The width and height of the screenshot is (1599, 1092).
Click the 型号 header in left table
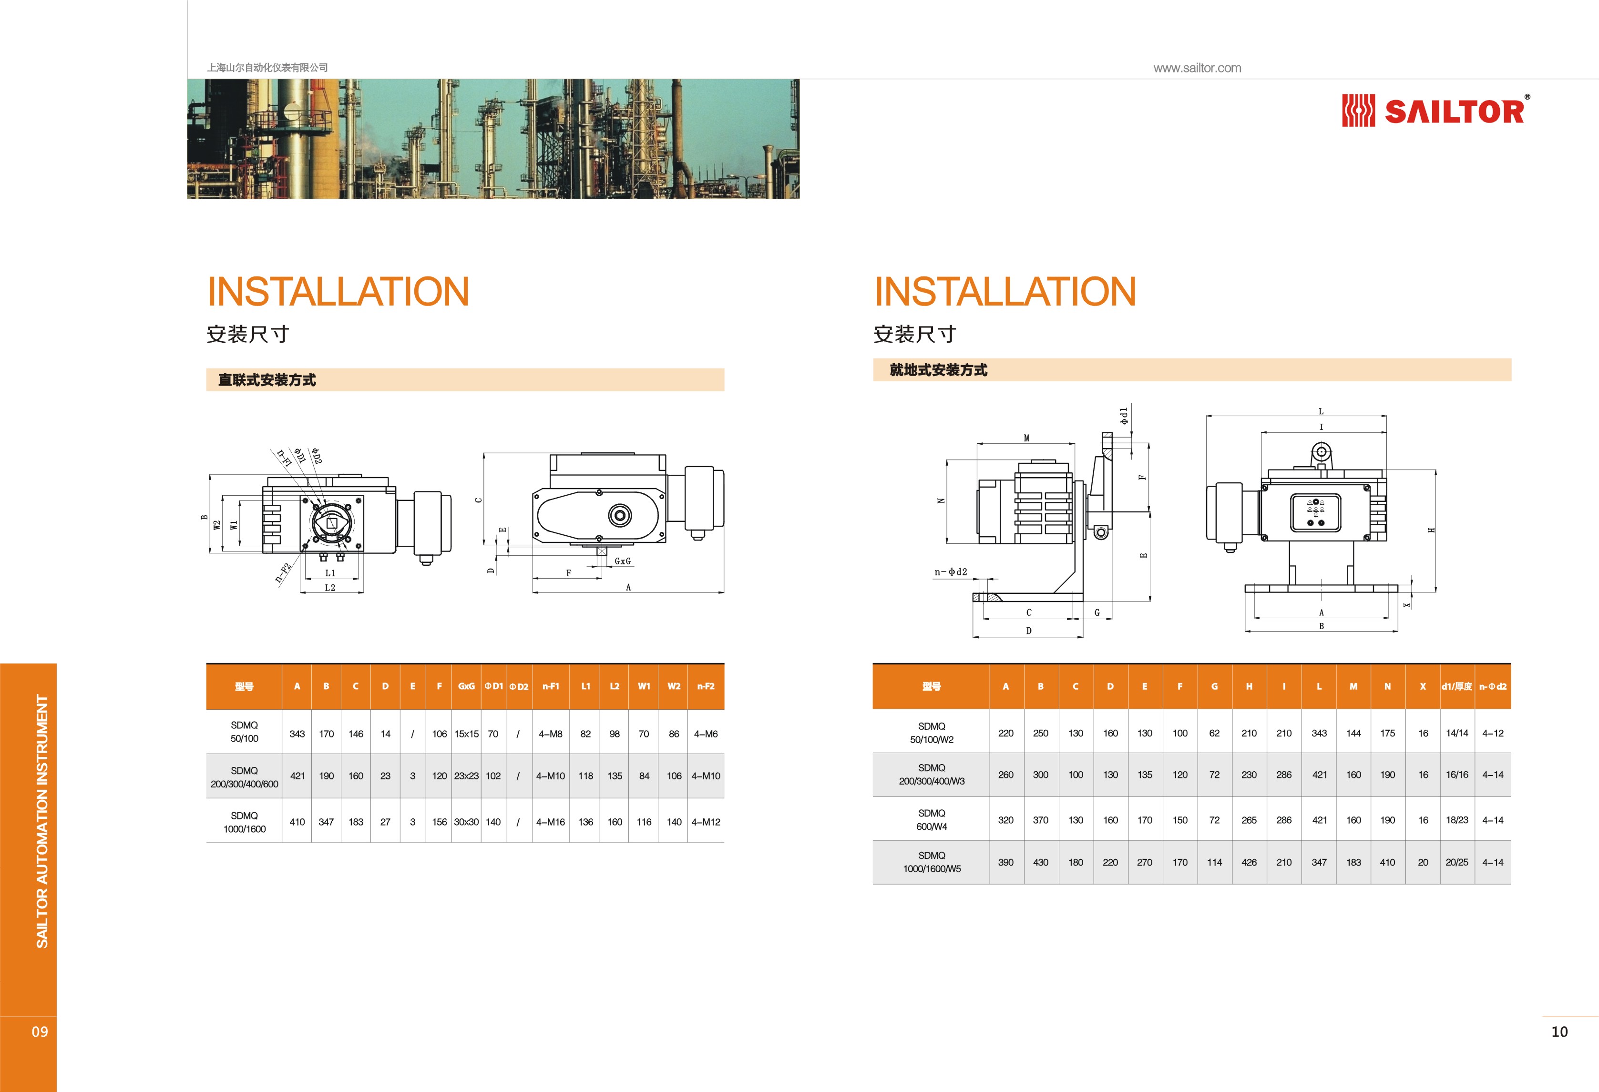coord(244,687)
